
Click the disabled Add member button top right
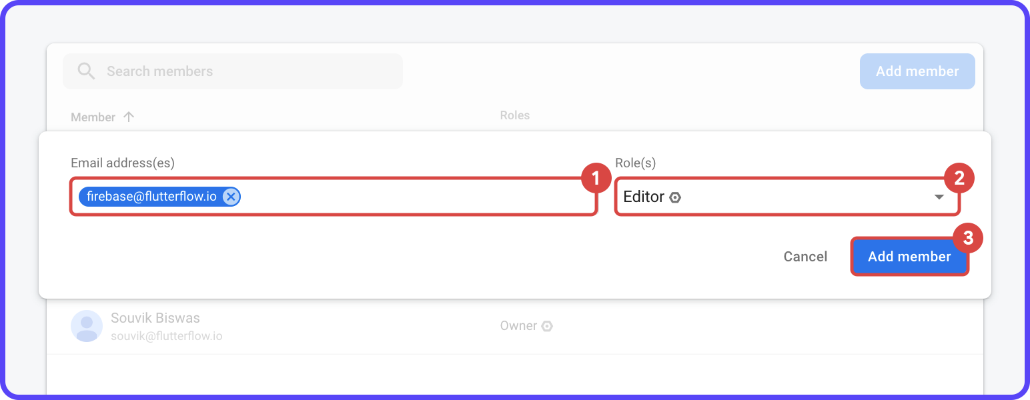click(x=917, y=71)
